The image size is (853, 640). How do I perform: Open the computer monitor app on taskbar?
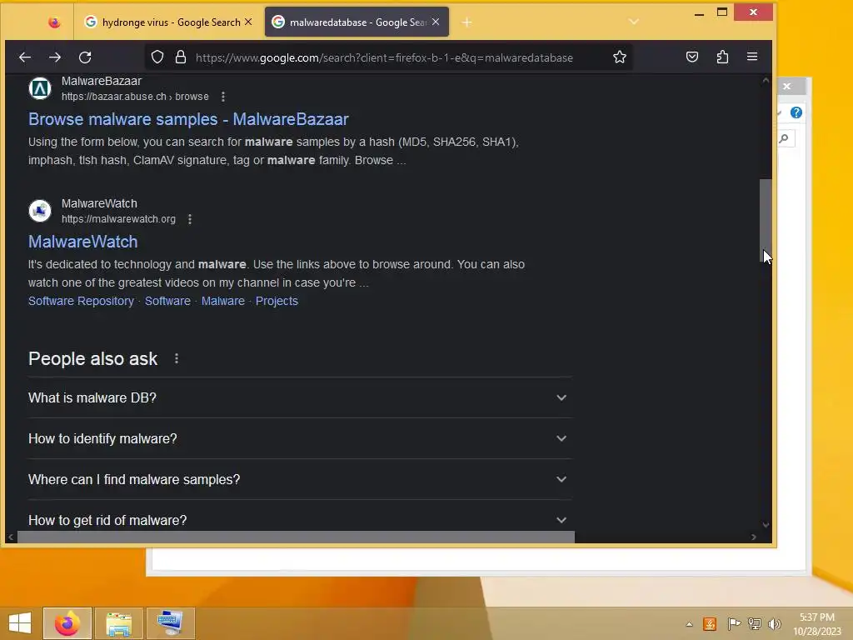[x=170, y=623]
